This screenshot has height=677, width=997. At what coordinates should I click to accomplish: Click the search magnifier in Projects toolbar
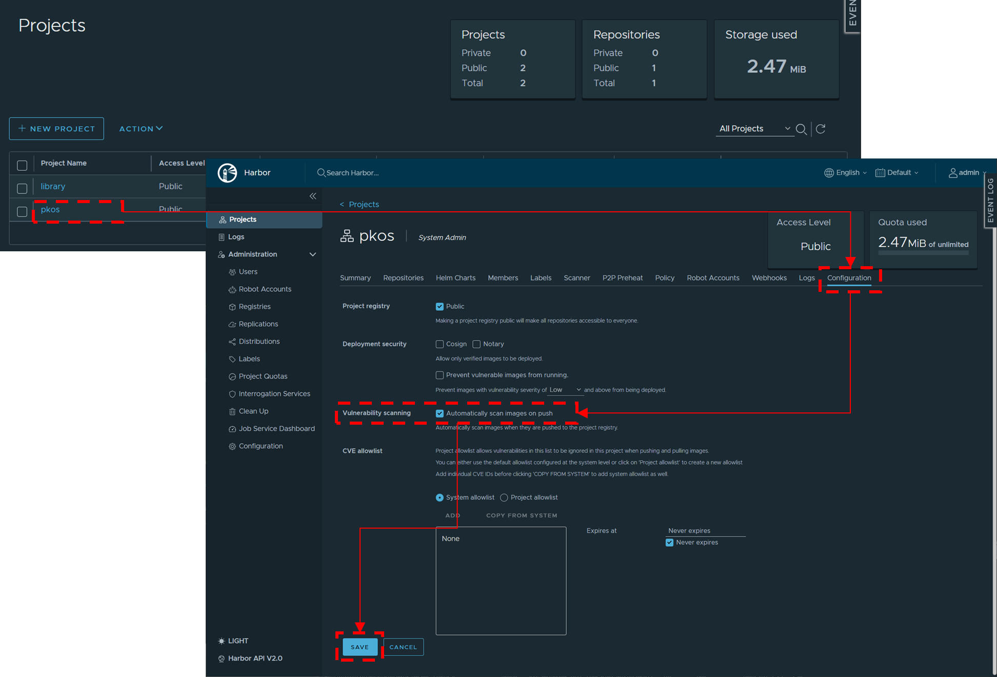[801, 129]
